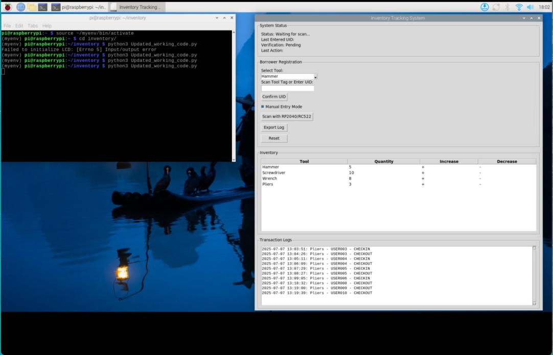Decrease the Hammer quantity with minus
This screenshot has height=355, width=553.
pos(480,167)
